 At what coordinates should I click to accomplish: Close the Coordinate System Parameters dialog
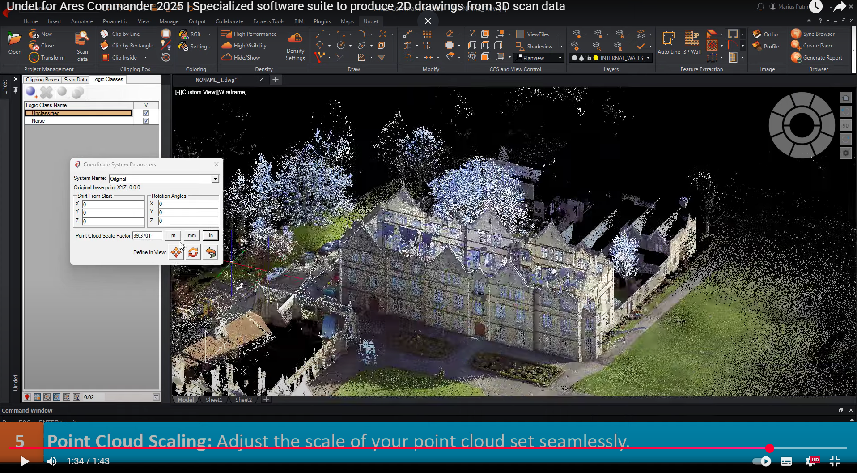point(216,164)
